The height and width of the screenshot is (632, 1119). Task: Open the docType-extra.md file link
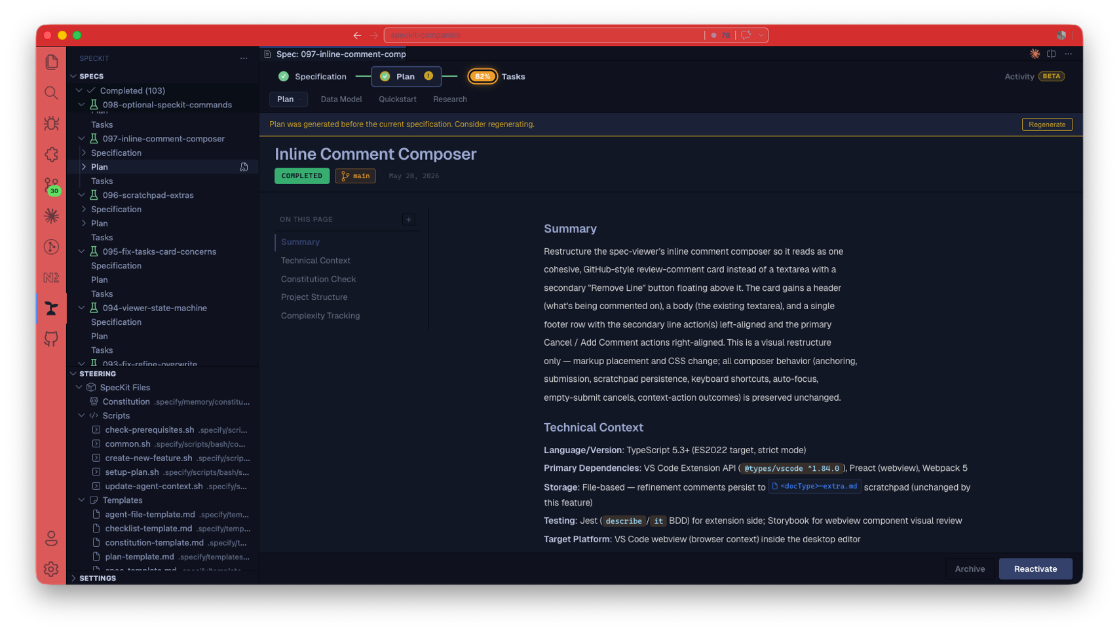pos(814,486)
